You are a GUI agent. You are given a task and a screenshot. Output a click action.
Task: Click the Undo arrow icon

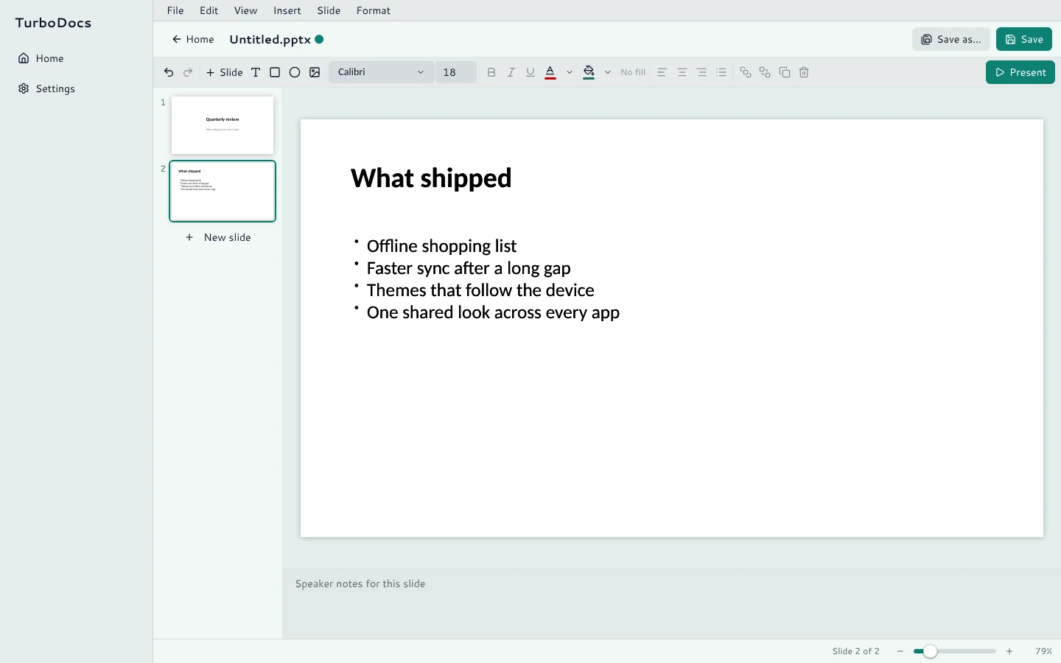tap(169, 72)
